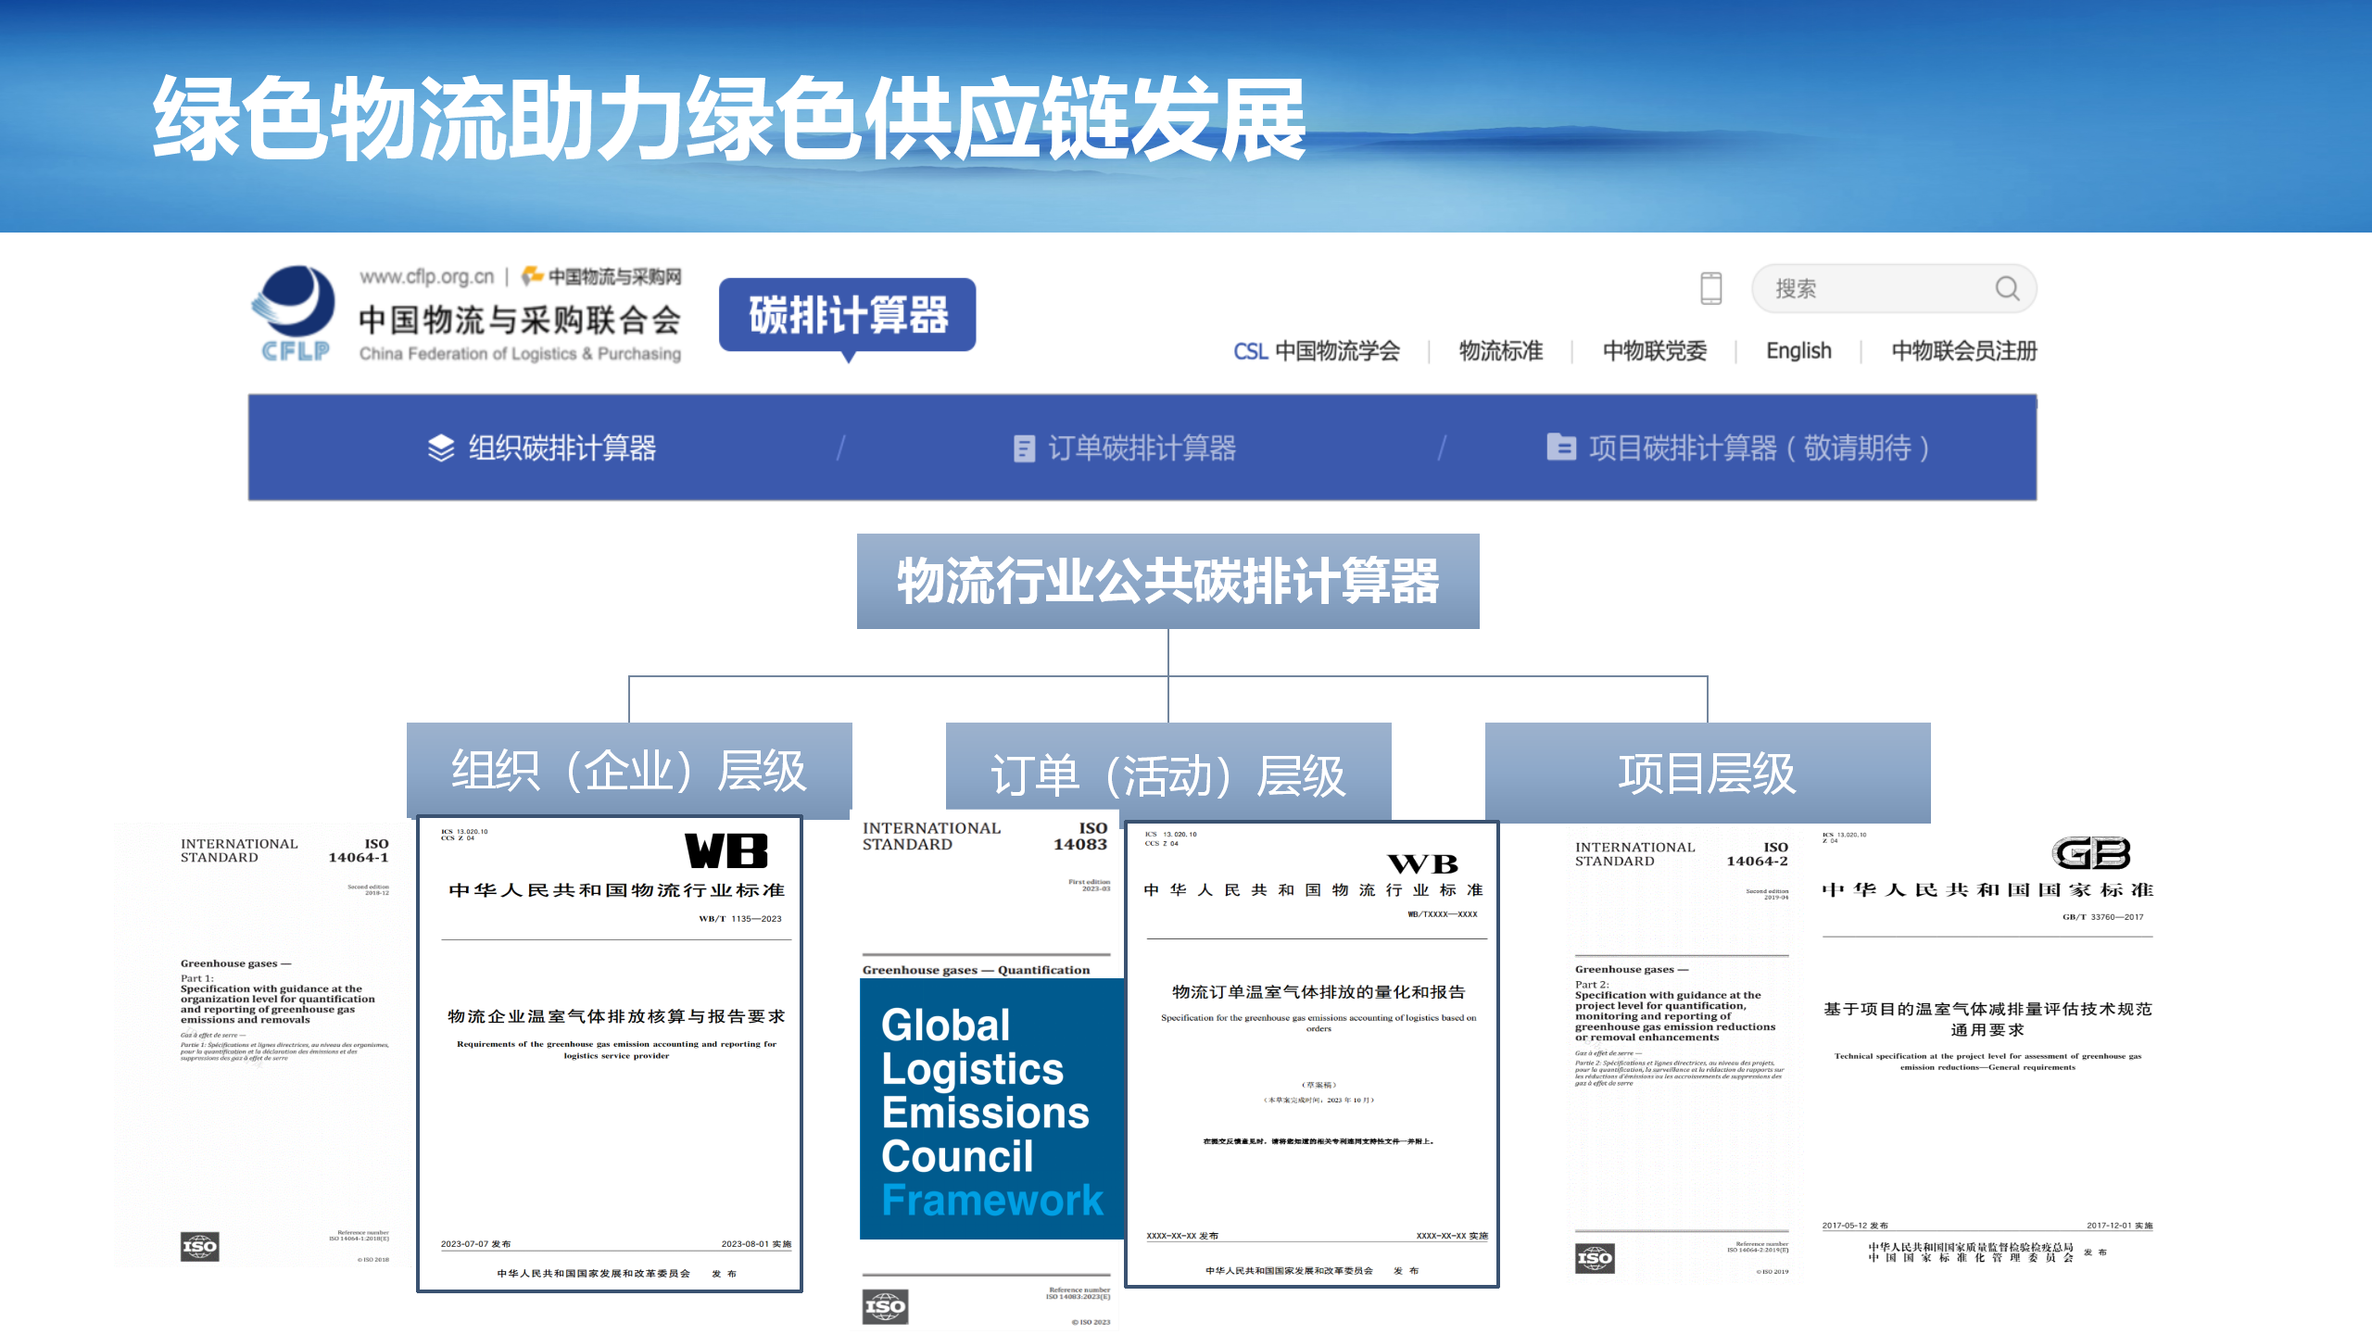Click the date 2023-07-07 发布
Viewport: 2372px width, 1334px height.
pos(475,1244)
